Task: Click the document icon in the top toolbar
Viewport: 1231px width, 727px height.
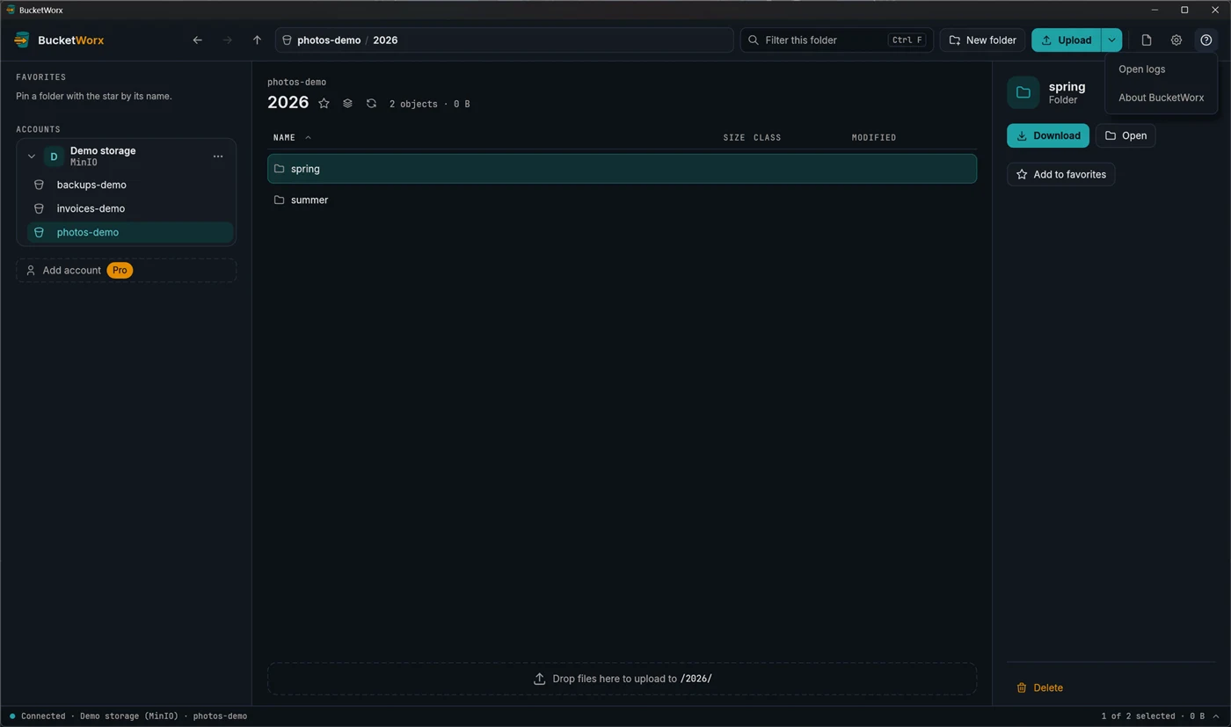Action: coord(1147,40)
